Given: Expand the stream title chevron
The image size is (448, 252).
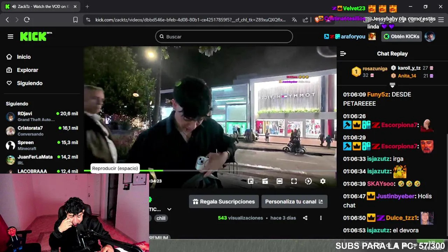Looking at the screenshot, I should tap(169, 209).
